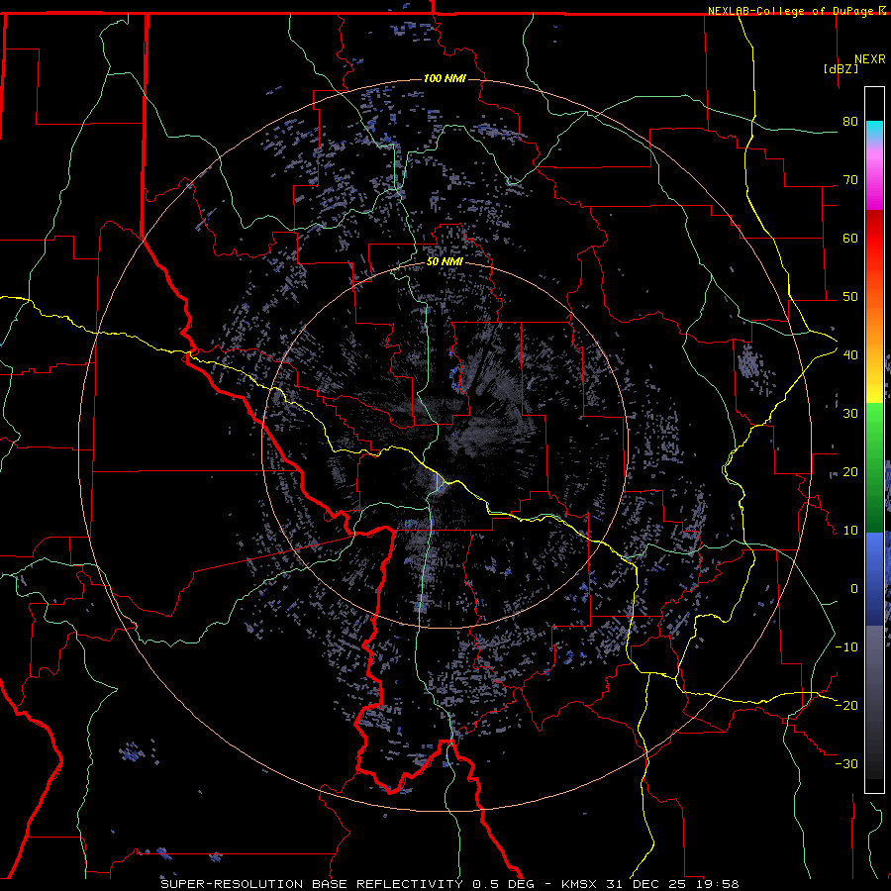Click the 50 NMI range ring label
The width and height of the screenshot is (891, 891).
pyautogui.click(x=445, y=261)
